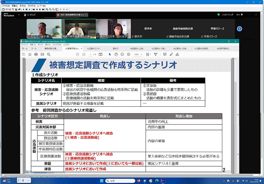Open the 100% zoom level dropdown
This screenshot has width=264, height=184.
138,54
